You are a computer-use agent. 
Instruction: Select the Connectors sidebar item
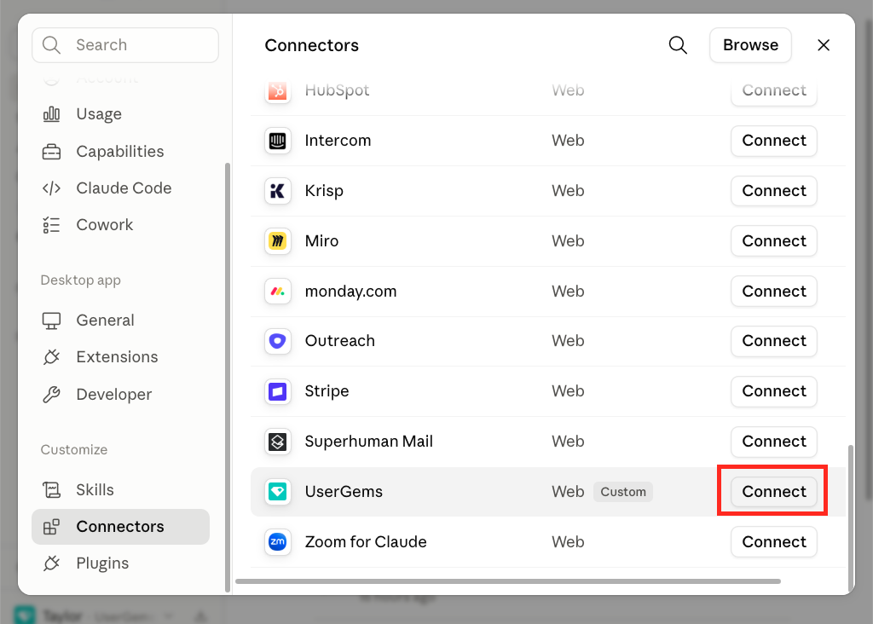(x=121, y=527)
